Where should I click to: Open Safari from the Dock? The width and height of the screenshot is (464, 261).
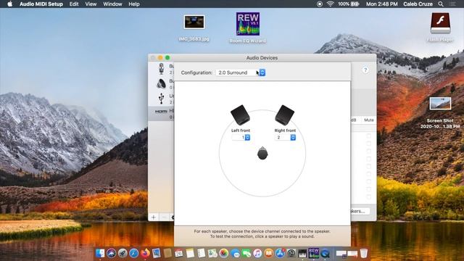pyautogui.click(x=133, y=253)
